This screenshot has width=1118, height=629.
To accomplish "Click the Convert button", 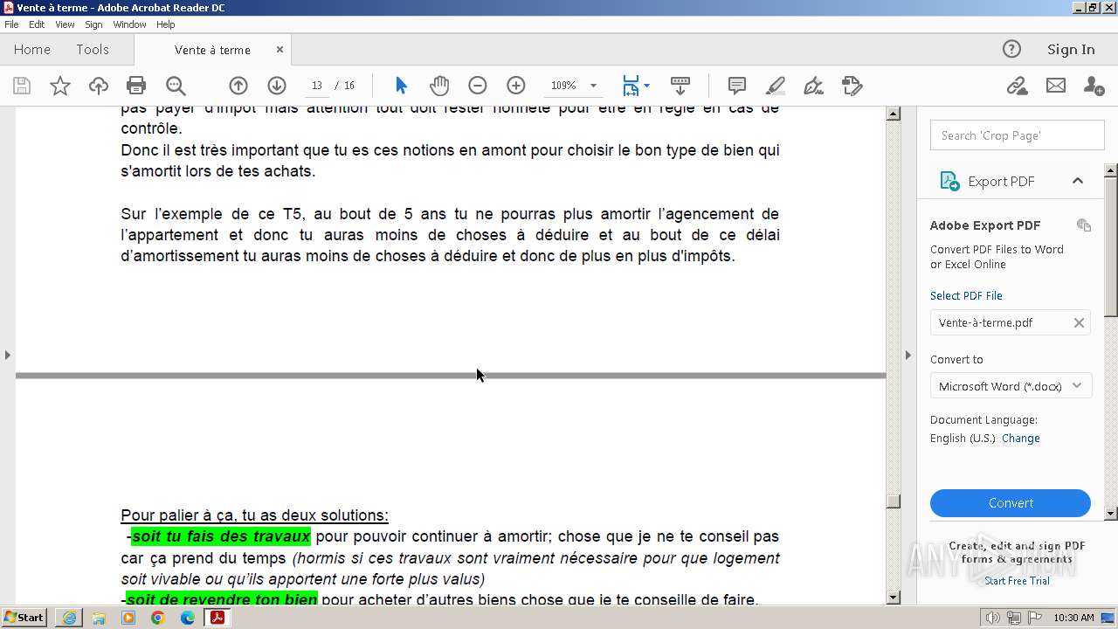I will click(x=1011, y=503).
